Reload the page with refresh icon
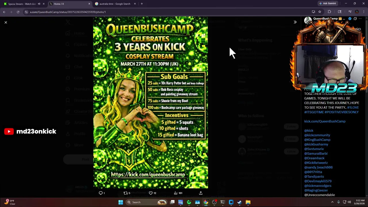The image size is (368, 207). pos(18,12)
